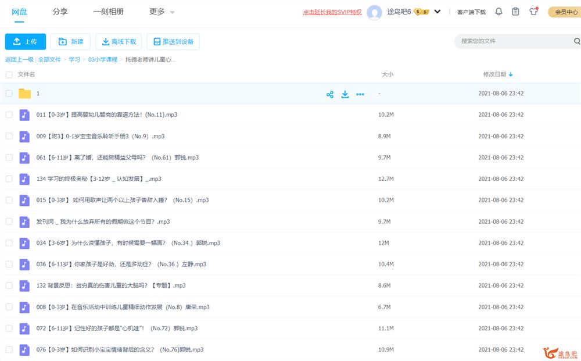Switch to the 分享 tab
The image size is (581, 361).
(x=60, y=12)
